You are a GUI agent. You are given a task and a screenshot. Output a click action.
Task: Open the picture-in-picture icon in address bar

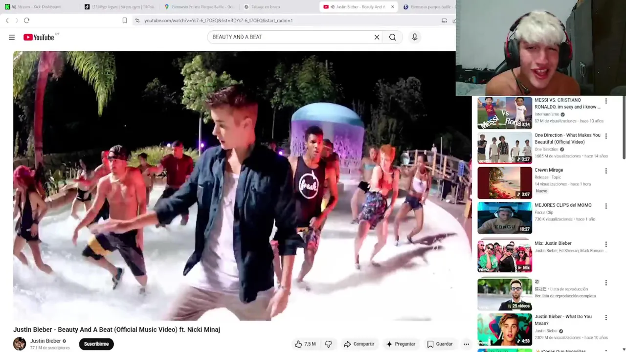(444, 21)
